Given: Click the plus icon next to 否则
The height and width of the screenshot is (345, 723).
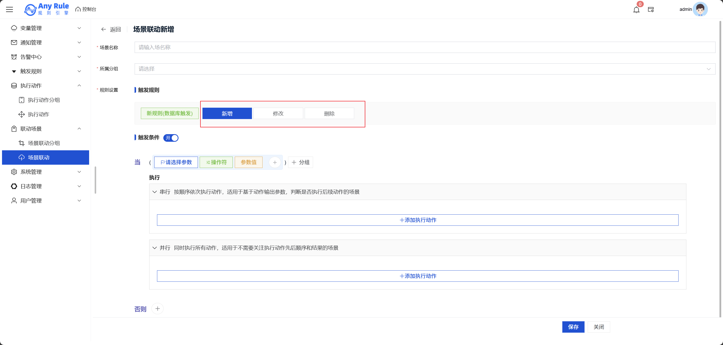Looking at the screenshot, I should (158, 309).
